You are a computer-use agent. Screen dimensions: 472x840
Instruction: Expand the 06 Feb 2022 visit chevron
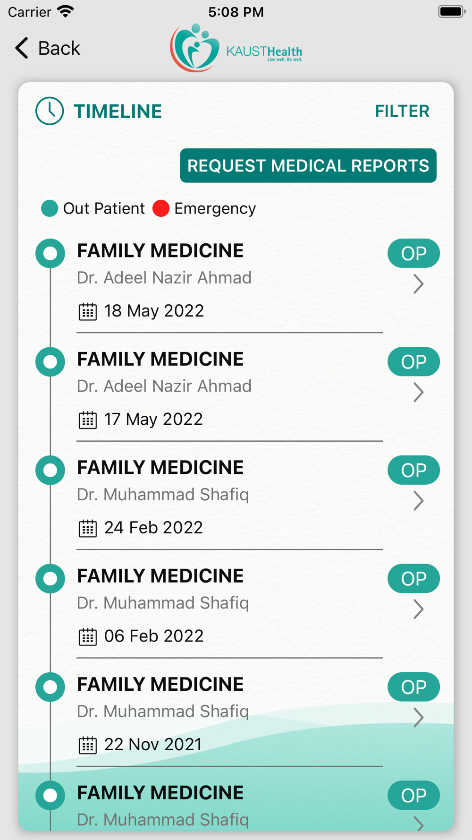pos(418,609)
